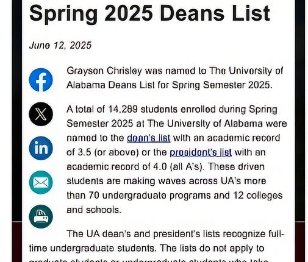Image resolution: width=308 pixels, height=262 pixels.
Task: Share the article via X icon
Action: click(41, 114)
